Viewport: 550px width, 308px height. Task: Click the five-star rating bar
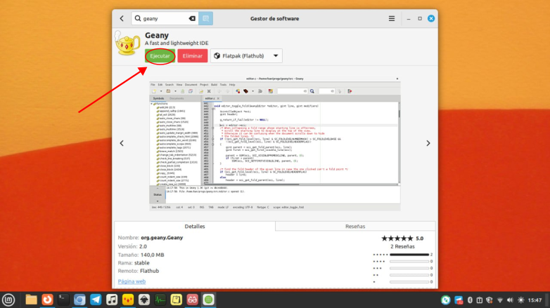pyautogui.click(x=409, y=255)
